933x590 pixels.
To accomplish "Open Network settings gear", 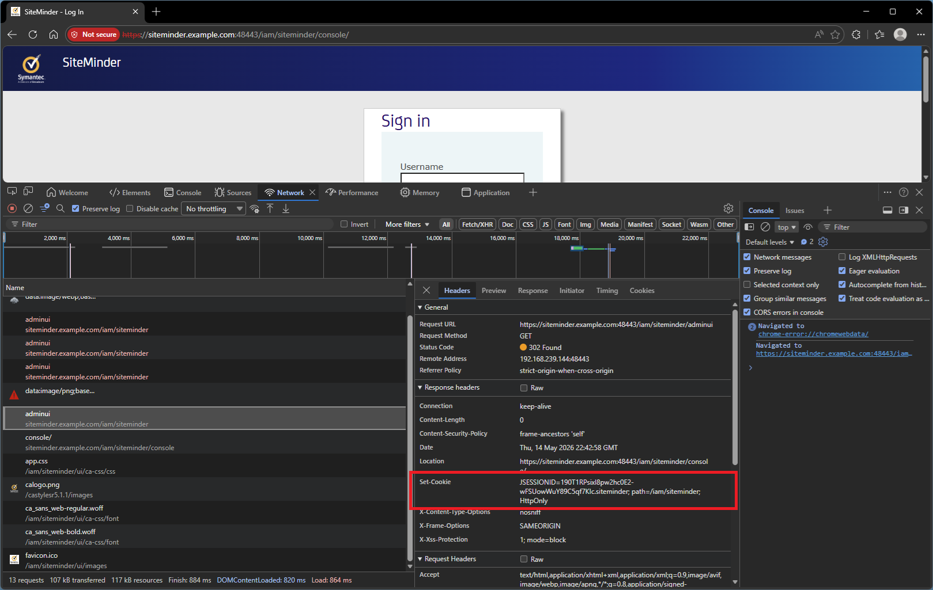I will tap(728, 208).
